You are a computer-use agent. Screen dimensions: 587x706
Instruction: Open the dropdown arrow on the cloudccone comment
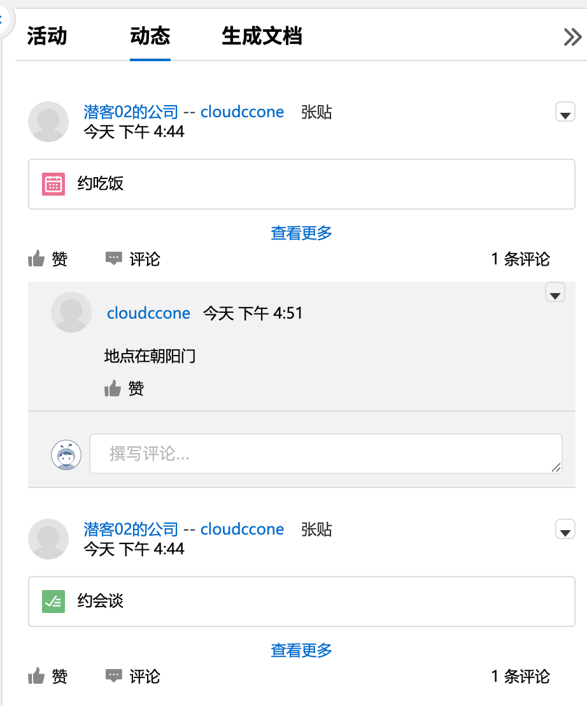tap(555, 293)
